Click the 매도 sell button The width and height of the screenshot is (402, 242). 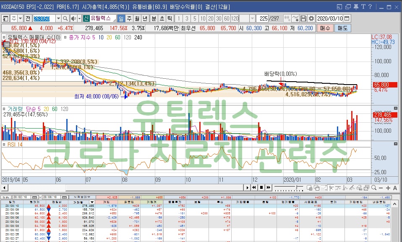[x=342, y=28]
